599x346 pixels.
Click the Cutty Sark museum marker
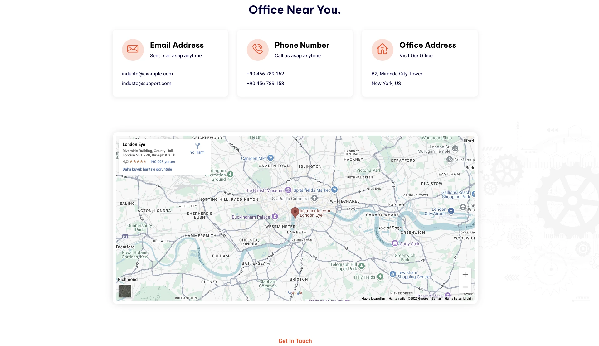pos(395,243)
